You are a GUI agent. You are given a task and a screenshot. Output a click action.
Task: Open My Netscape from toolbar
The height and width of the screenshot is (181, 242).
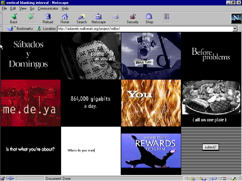(x=99, y=18)
